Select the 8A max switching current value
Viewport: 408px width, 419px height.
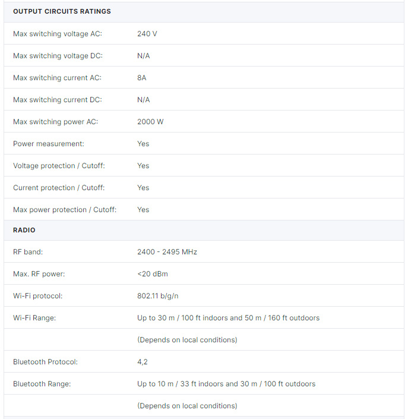click(142, 78)
